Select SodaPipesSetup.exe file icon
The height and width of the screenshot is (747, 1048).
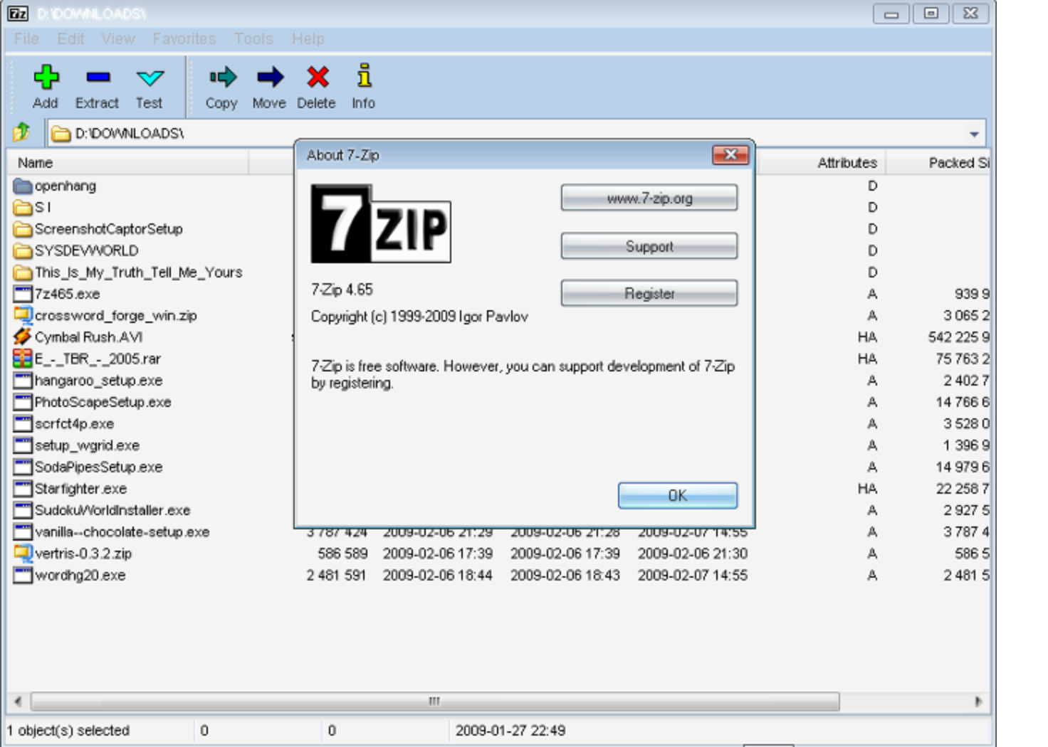pyautogui.click(x=23, y=467)
